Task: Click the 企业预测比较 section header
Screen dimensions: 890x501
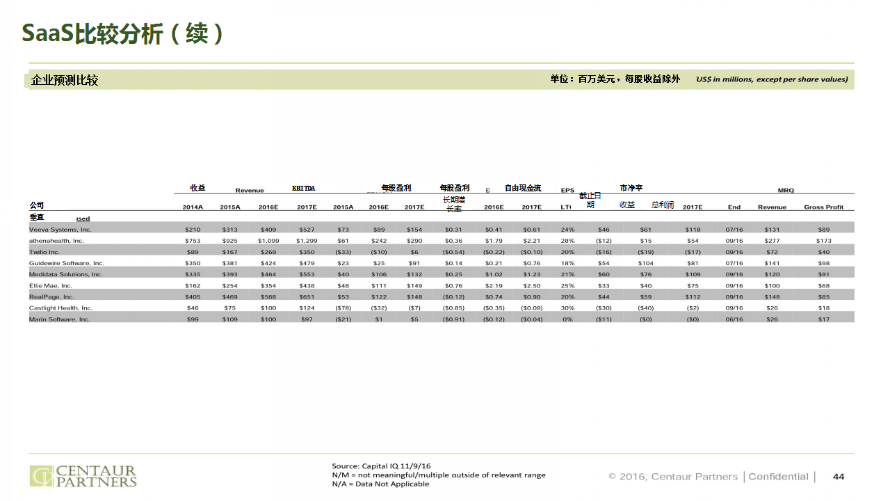Action: (x=65, y=80)
